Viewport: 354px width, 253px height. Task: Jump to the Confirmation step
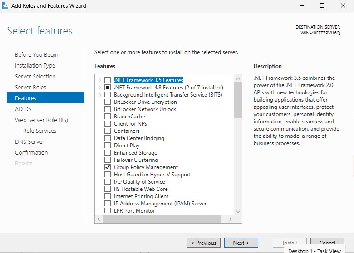(31, 152)
